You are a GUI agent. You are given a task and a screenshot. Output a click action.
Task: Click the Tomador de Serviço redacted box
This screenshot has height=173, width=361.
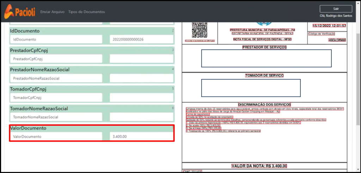[251, 88]
